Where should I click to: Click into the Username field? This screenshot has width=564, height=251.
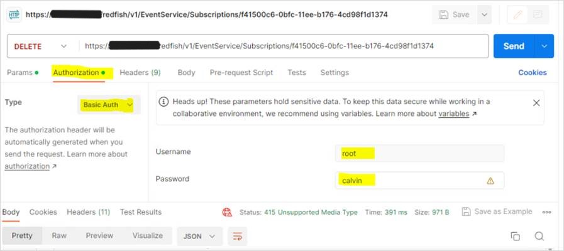pos(419,153)
